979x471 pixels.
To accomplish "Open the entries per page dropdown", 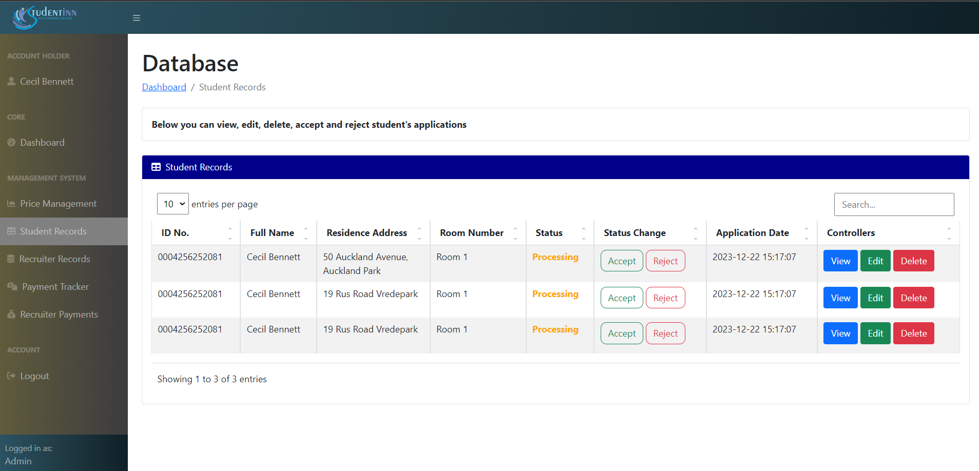I will pos(173,204).
